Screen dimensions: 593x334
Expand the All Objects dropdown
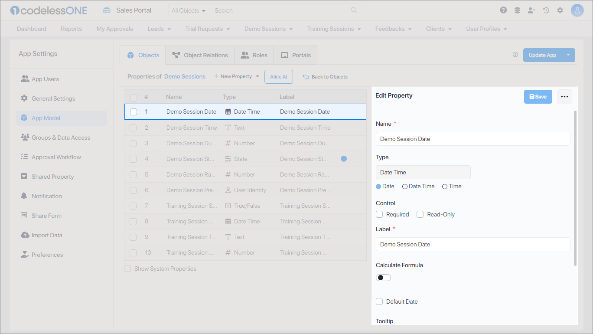[x=189, y=10]
